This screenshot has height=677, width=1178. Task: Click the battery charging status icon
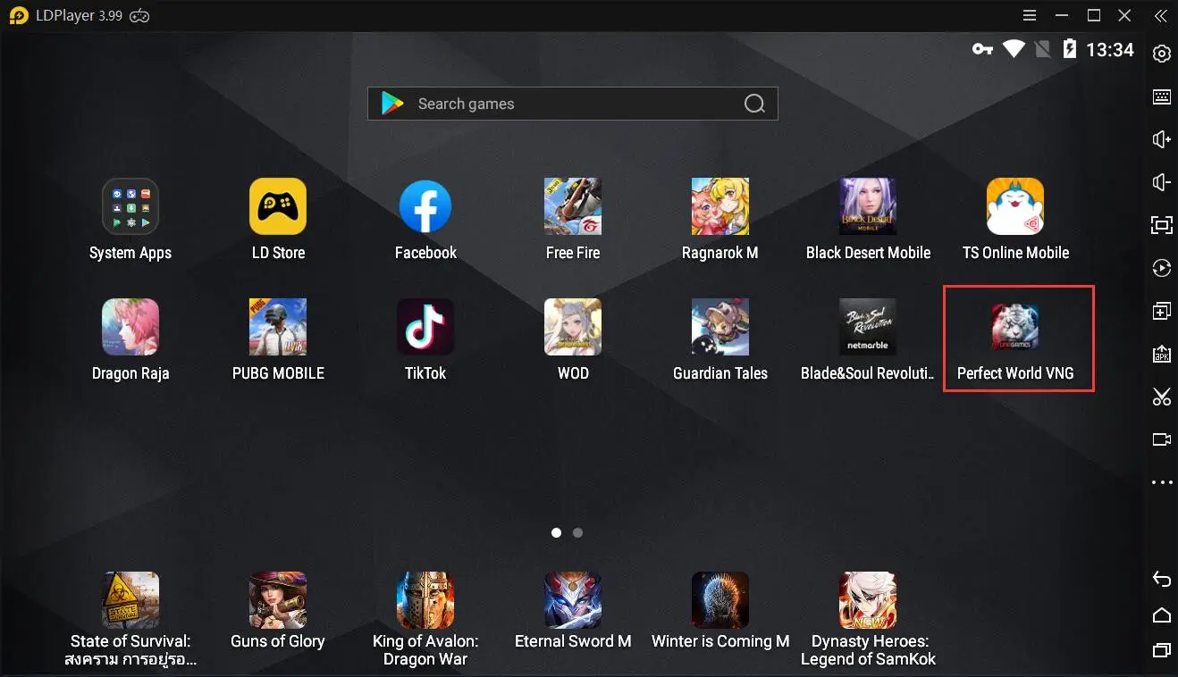(x=1069, y=49)
